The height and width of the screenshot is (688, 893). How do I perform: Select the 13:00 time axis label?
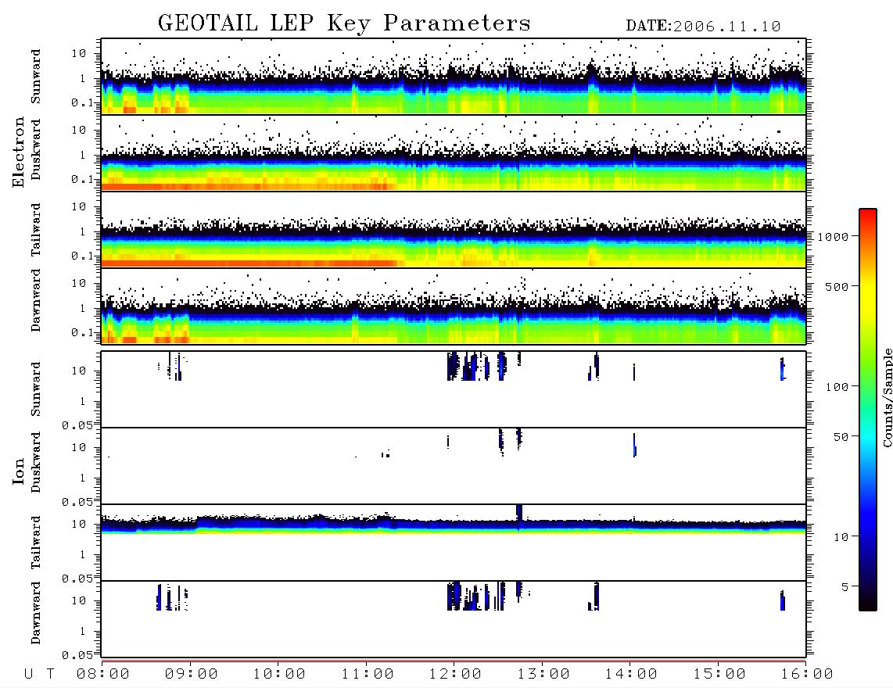click(x=543, y=675)
